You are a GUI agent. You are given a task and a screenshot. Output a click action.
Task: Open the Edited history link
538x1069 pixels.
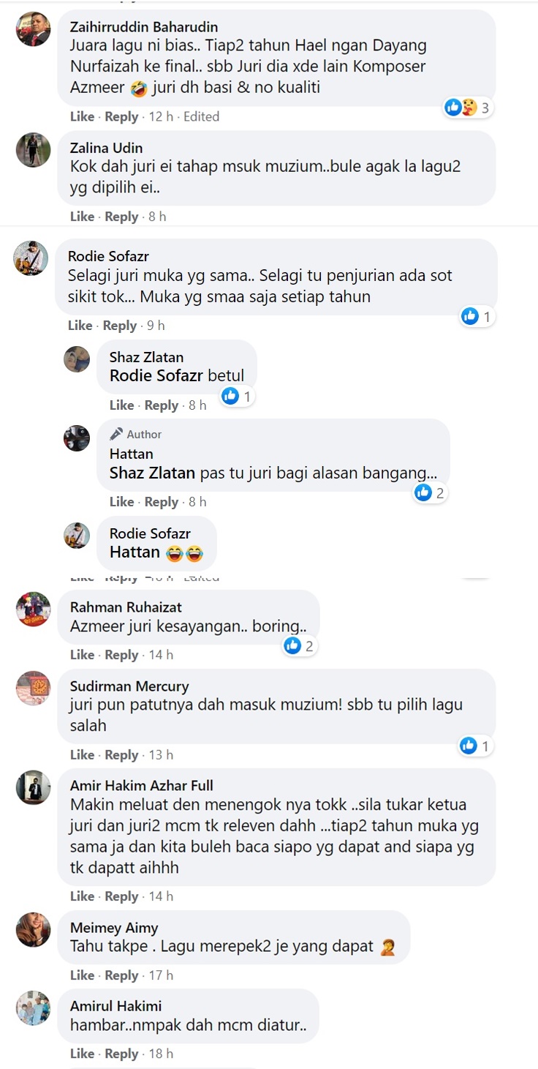pos(201,116)
